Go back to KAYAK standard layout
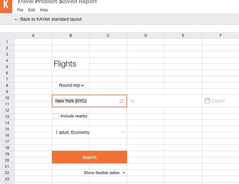 click(48, 19)
